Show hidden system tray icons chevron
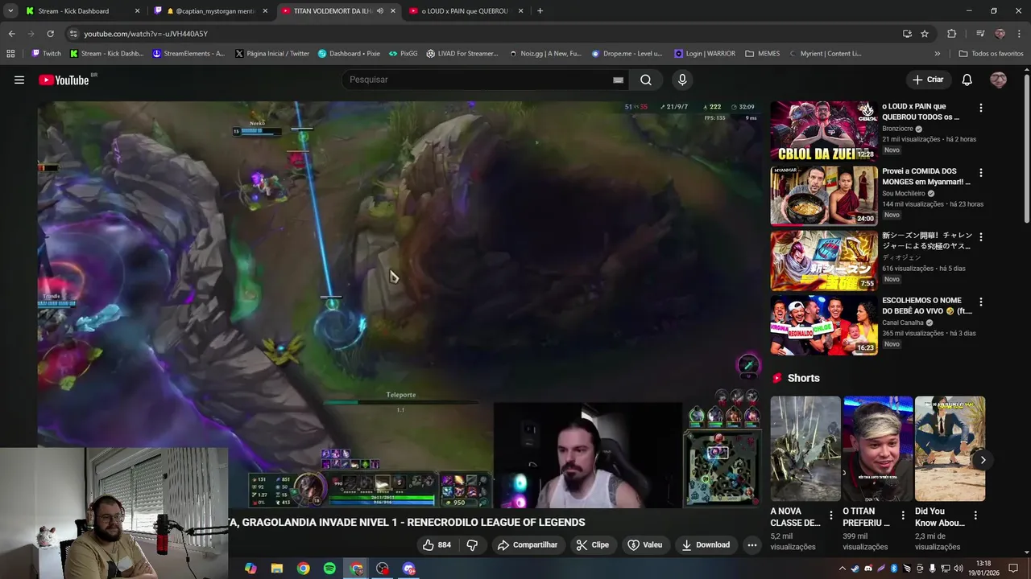This screenshot has height=579, width=1031. pyautogui.click(x=843, y=569)
